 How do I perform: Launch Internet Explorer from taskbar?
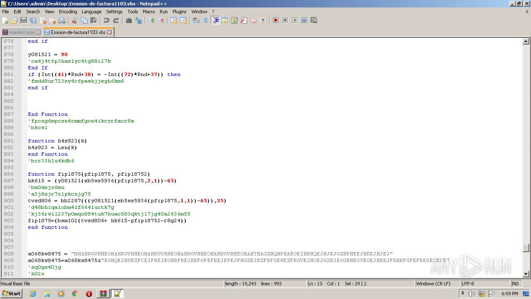(33, 294)
